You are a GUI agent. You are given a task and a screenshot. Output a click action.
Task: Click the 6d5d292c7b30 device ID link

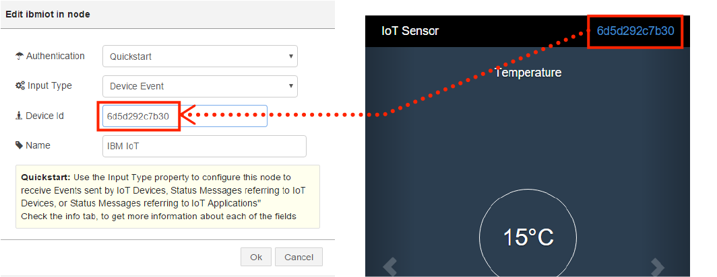click(635, 31)
